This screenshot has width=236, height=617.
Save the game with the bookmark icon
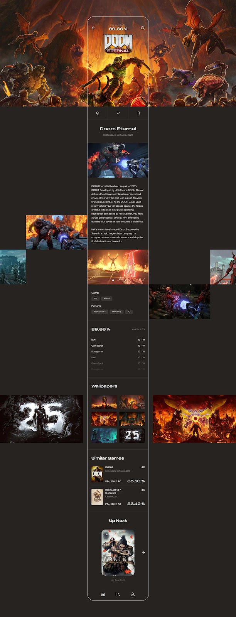[x=138, y=113]
